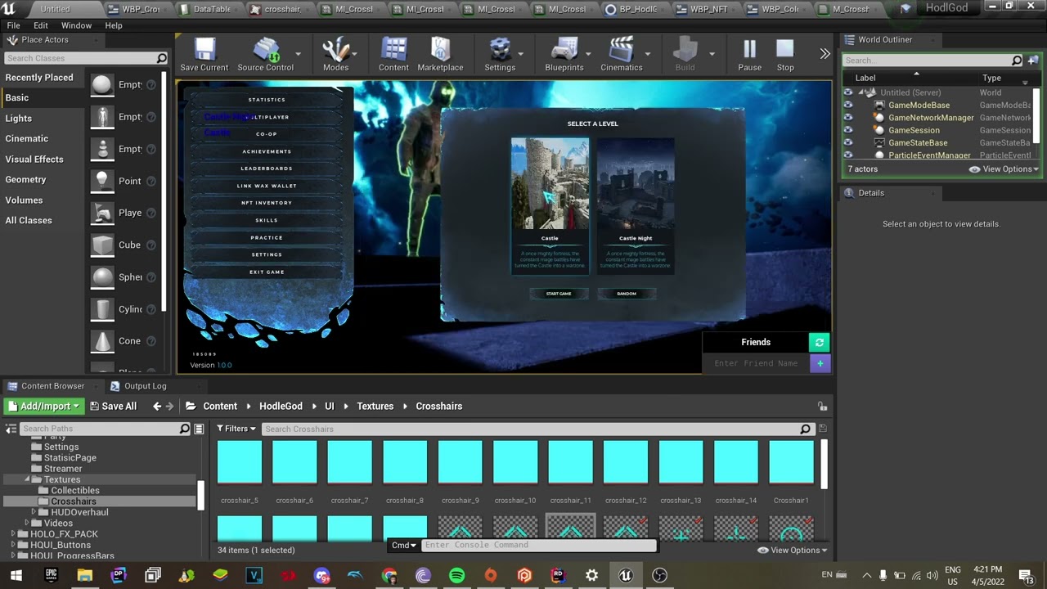Screen dimensions: 1047x589
Task: Pick the Cone shape icon
Action: [x=102, y=341]
